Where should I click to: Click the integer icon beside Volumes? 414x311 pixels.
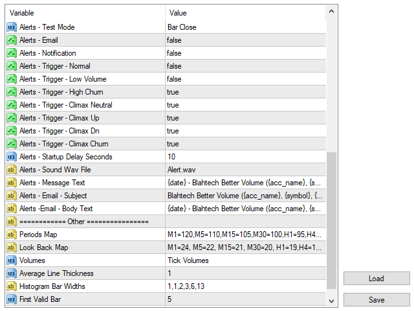point(11,260)
